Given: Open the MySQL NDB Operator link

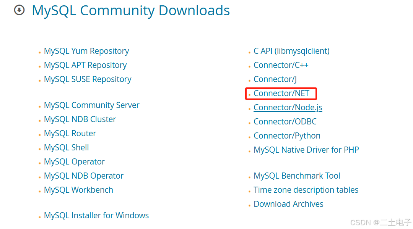Looking at the screenshot, I should pos(84,176).
